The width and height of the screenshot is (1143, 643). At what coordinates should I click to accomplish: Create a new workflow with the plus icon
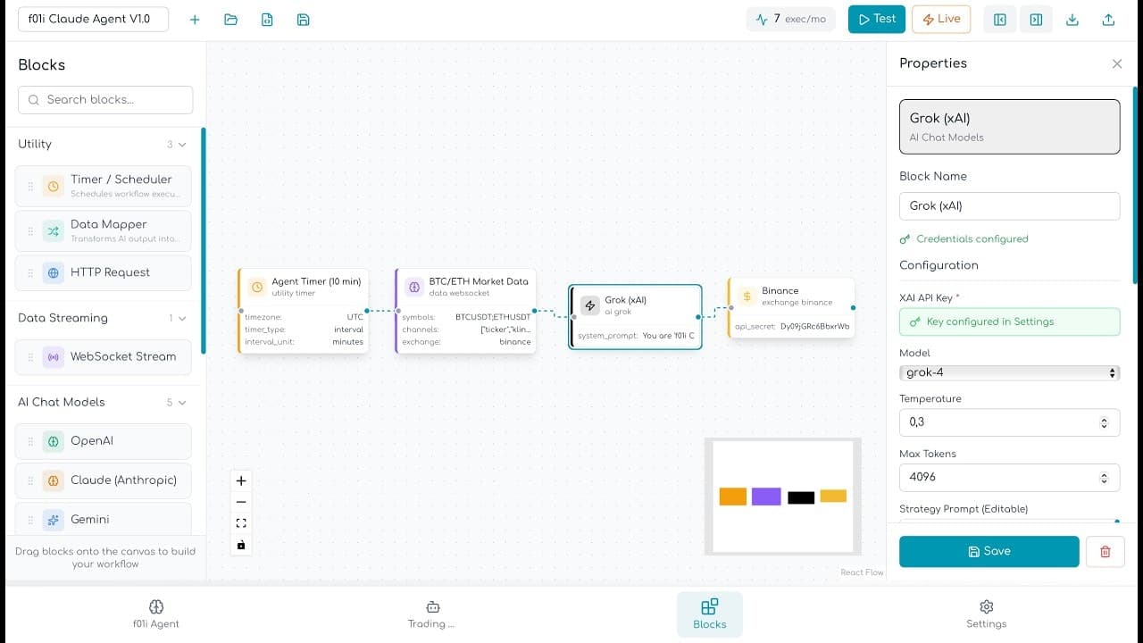coord(195,19)
